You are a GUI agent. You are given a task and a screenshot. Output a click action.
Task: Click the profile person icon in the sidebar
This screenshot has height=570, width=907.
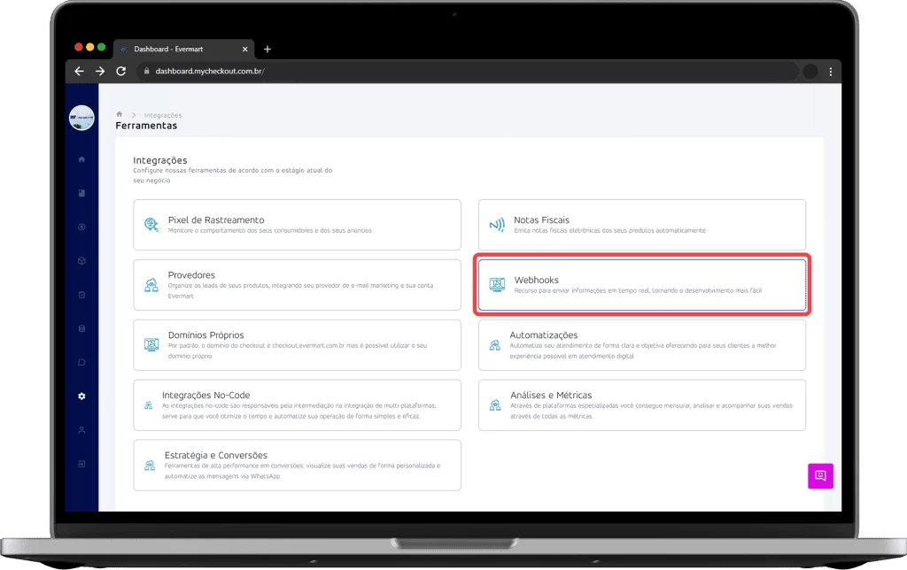pos(81,429)
